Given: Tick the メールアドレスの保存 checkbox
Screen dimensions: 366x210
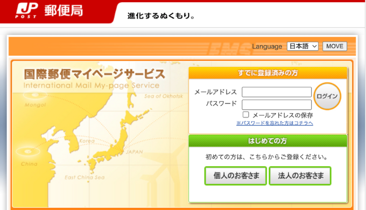Looking at the screenshot, I should [245, 115].
